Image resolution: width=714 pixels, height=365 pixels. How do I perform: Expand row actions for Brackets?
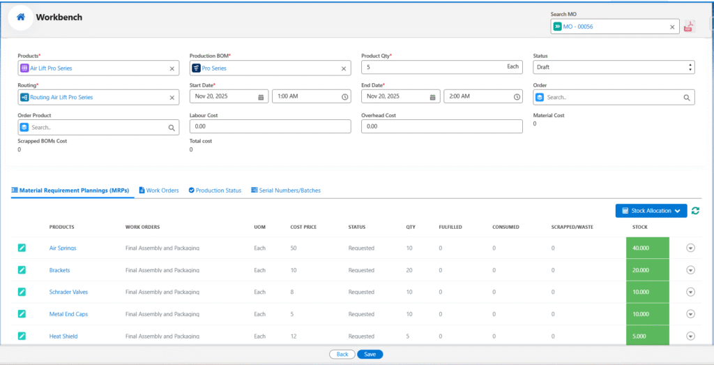(690, 270)
